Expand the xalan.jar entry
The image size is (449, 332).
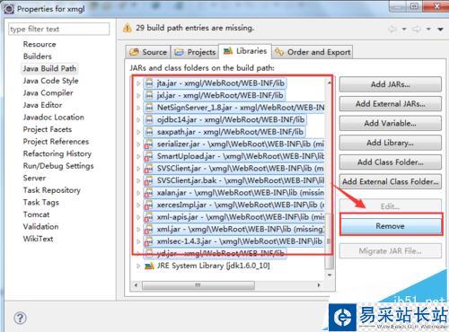(x=138, y=193)
